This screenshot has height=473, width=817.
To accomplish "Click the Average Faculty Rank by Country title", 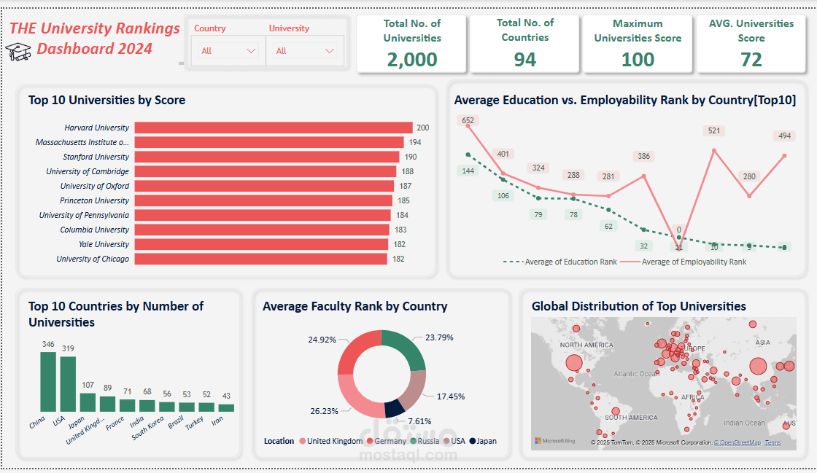I will 355,307.
